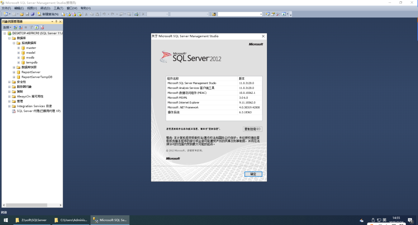Click the 复制信息(C) button
The image size is (418, 225).
coord(252,129)
